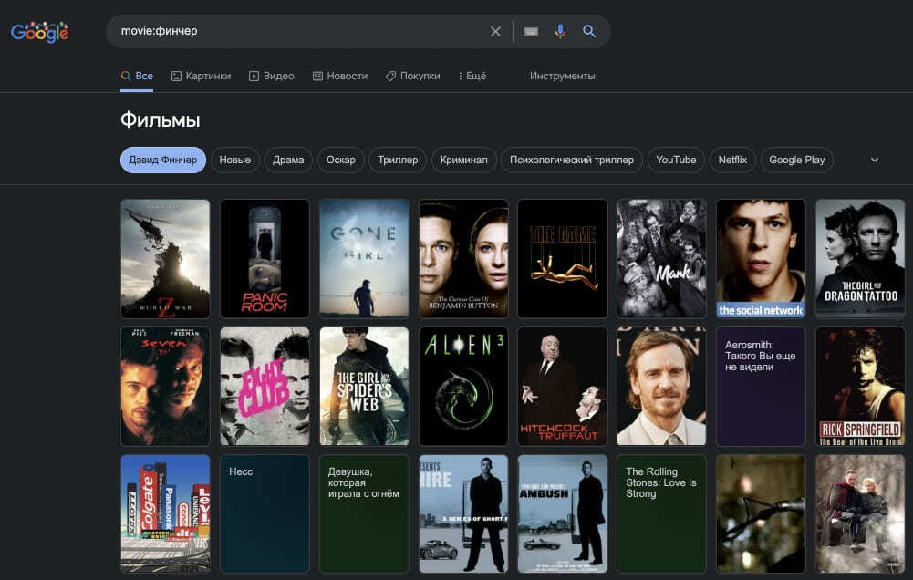Screen dimensions: 913x580
Task: Open the Ambush poster
Action: tap(563, 514)
